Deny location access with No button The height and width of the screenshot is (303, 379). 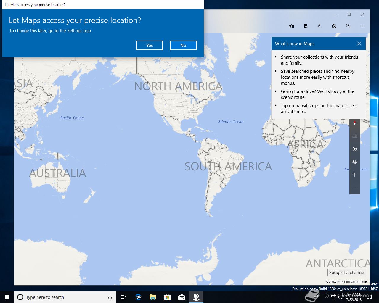[183, 45]
